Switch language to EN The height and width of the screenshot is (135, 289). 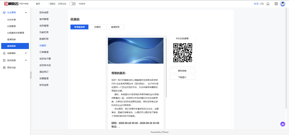coord(262,4)
